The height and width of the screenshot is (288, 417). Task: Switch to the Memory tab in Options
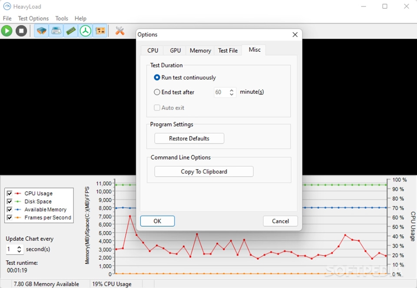(200, 50)
